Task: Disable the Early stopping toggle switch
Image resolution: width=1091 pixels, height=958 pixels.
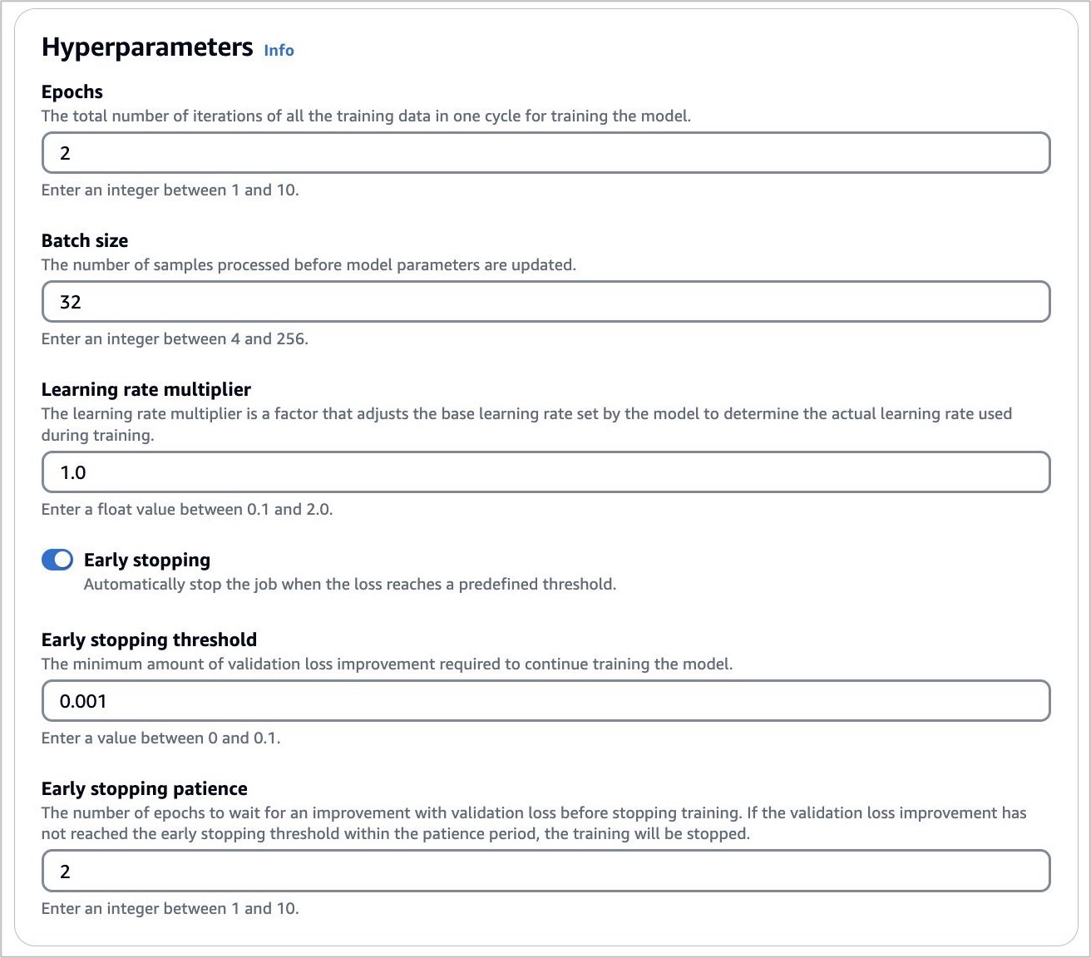Action: [57, 560]
